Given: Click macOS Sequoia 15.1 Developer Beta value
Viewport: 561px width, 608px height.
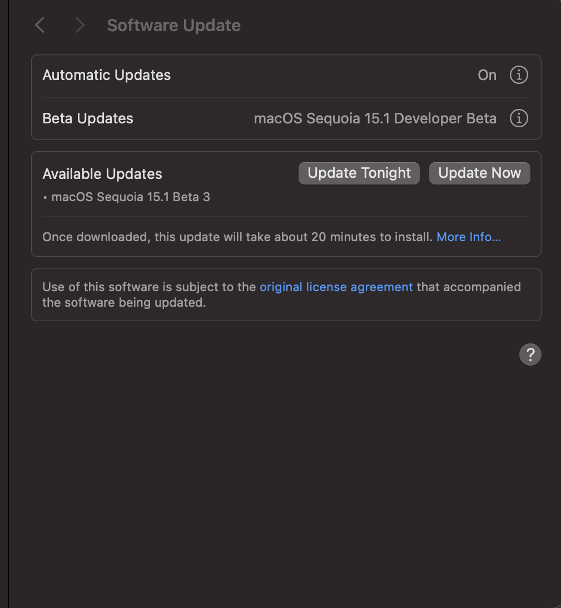Looking at the screenshot, I should (x=375, y=118).
